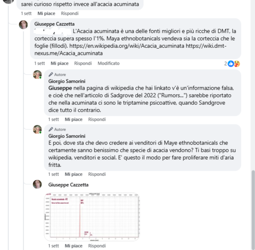Toggle Mi piace under the Wikipedia false-information reply

tap(73, 119)
